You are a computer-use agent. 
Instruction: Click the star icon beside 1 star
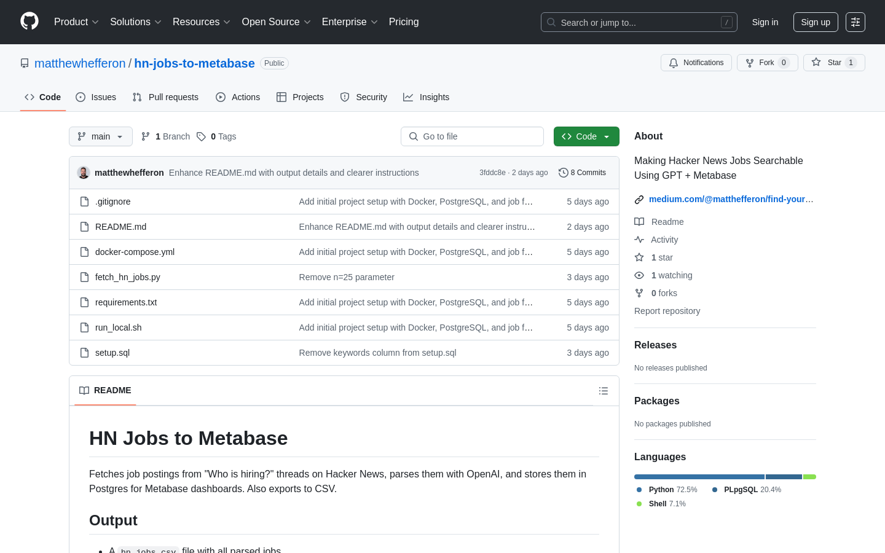pos(639,257)
